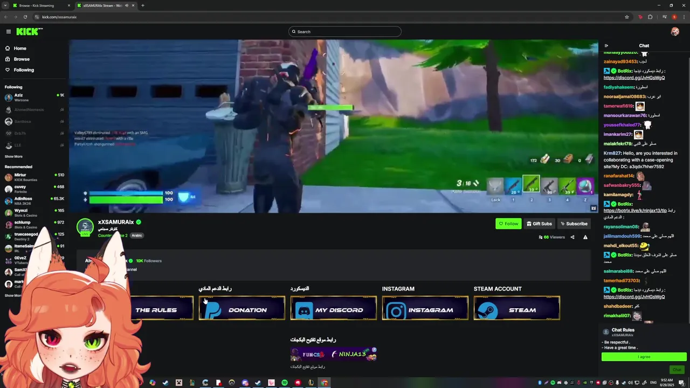Open Chrome from the taskbar
This screenshot has height=388, width=690.
[325, 383]
